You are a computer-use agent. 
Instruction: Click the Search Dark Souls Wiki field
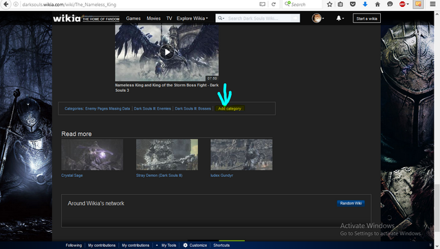[258, 19]
